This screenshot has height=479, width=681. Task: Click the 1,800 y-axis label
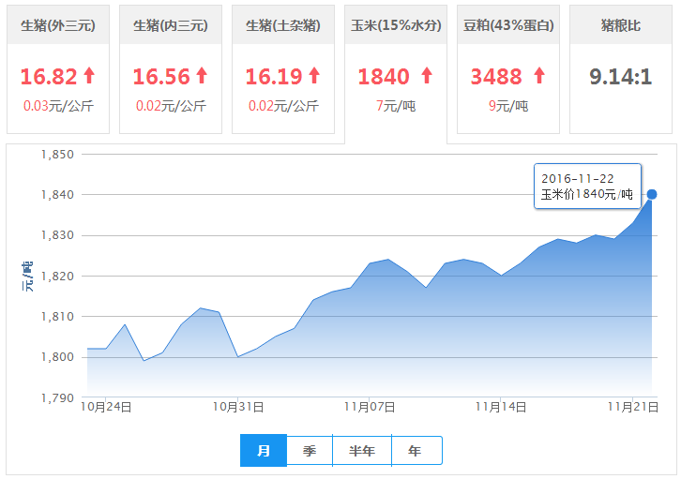pos(57,356)
